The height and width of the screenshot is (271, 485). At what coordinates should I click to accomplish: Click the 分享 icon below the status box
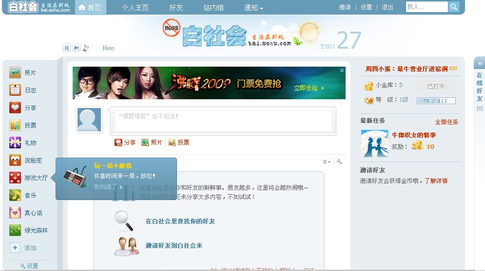point(118,142)
